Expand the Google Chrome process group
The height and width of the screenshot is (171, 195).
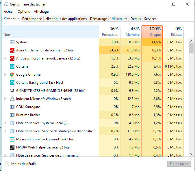point(5,74)
